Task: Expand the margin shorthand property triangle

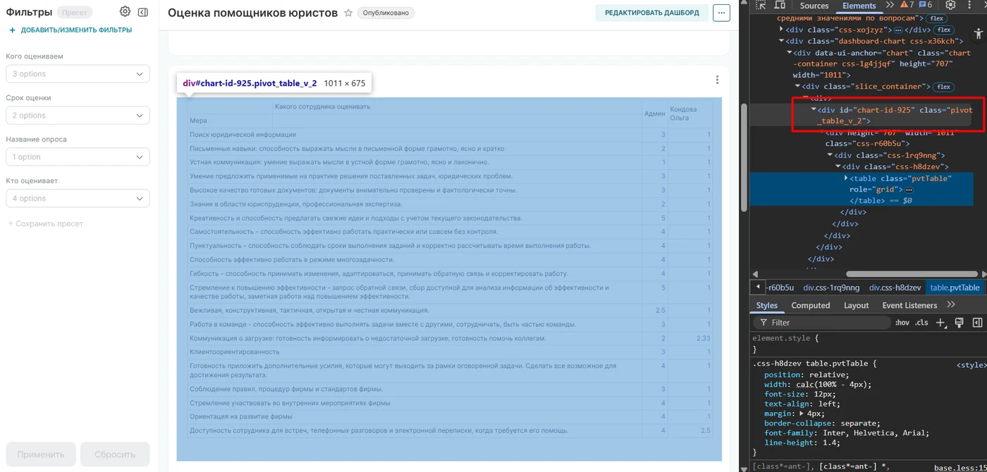Action: coord(802,414)
